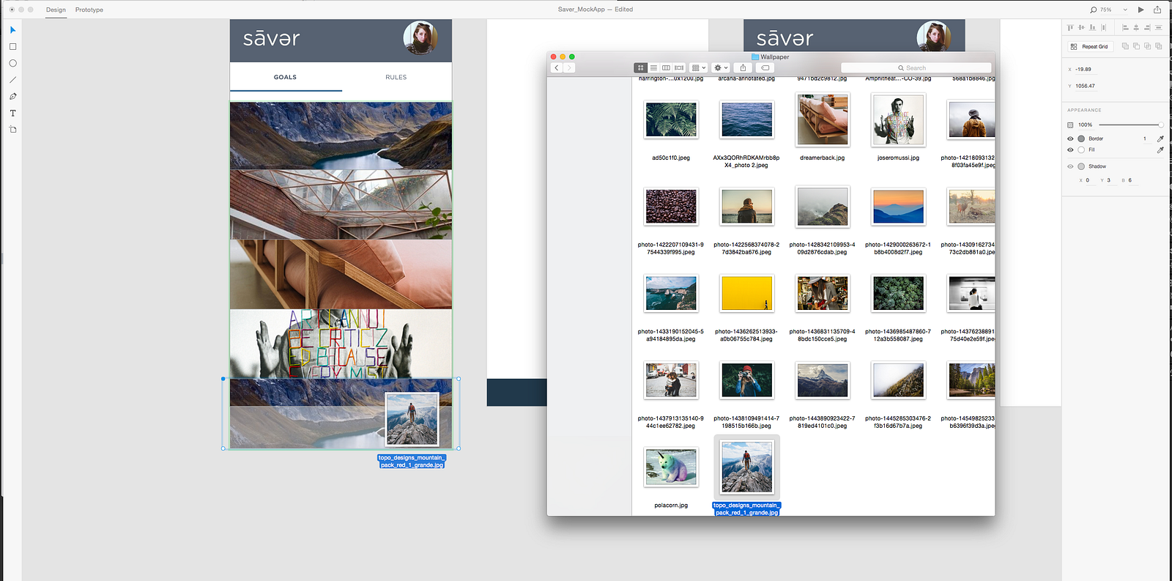Pick border color with eyedropper
The image size is (1172, 581).
click(x=1160, y=138)
